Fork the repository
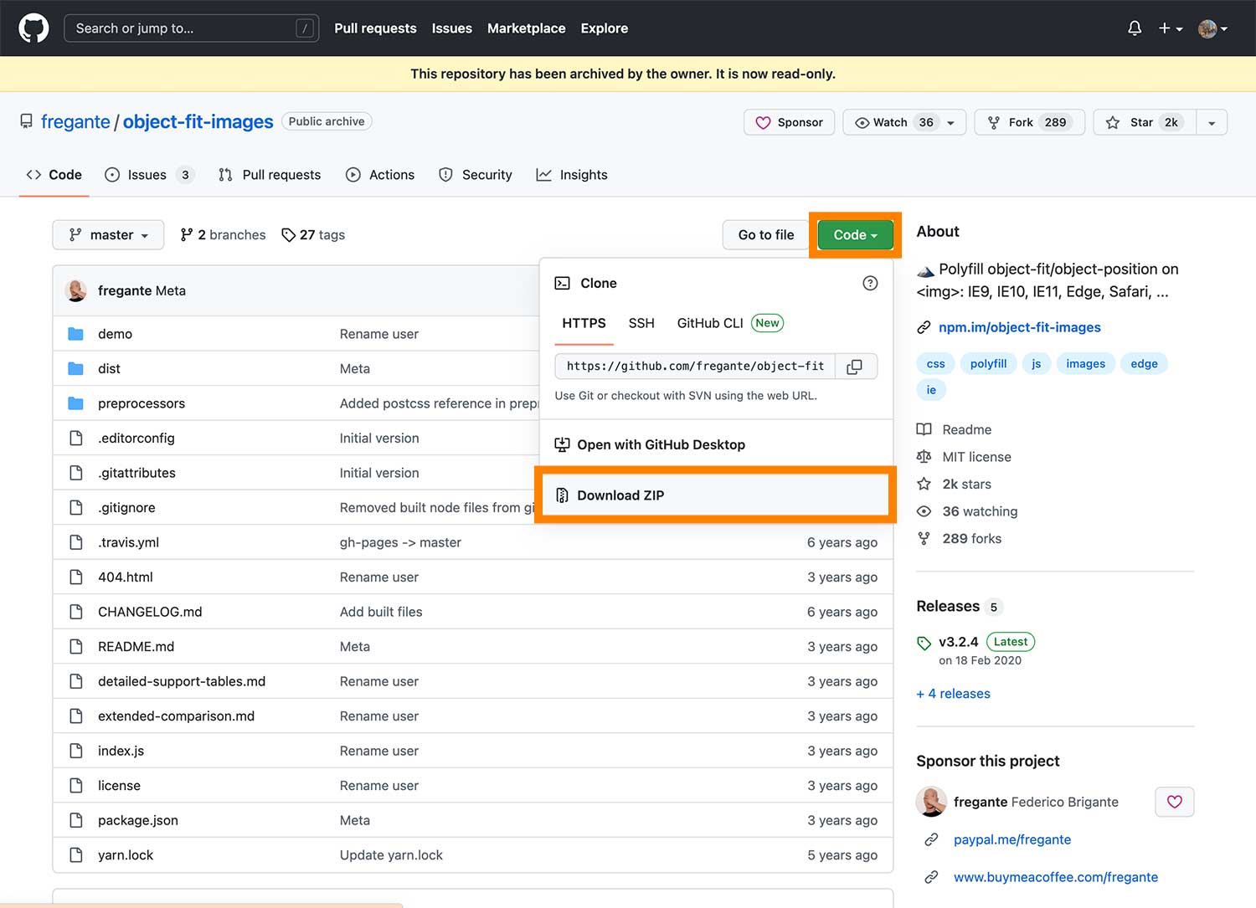Viewport: 1256px width, 908px height. 1029,122
